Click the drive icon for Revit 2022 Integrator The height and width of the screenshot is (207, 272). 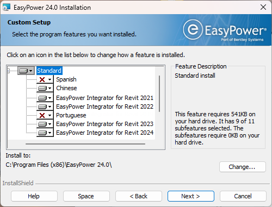coord(42,106)
